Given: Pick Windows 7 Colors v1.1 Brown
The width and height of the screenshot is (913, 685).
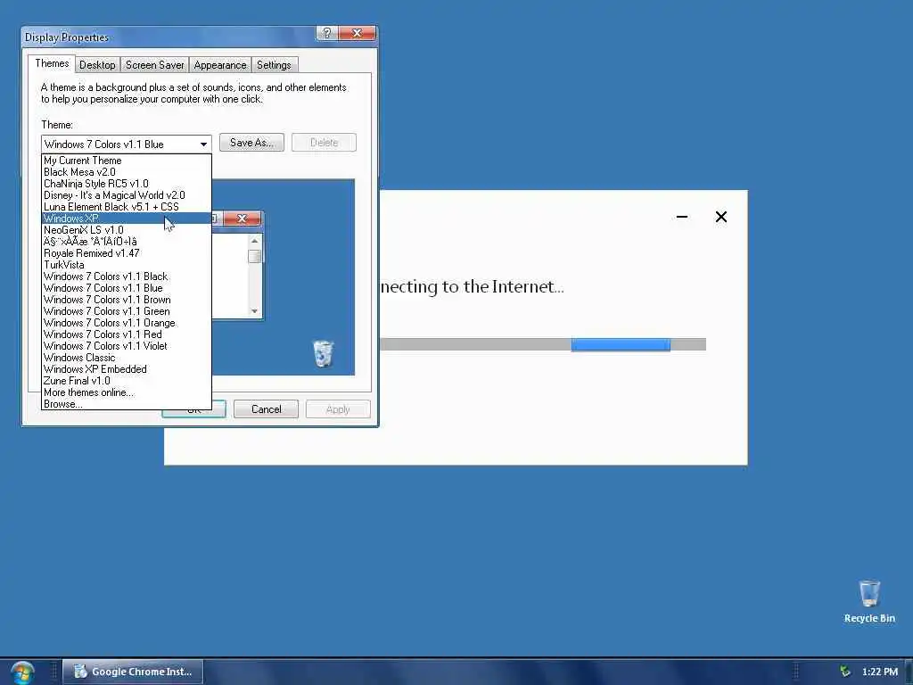Looking at the screenshot, I should point(127,300).
